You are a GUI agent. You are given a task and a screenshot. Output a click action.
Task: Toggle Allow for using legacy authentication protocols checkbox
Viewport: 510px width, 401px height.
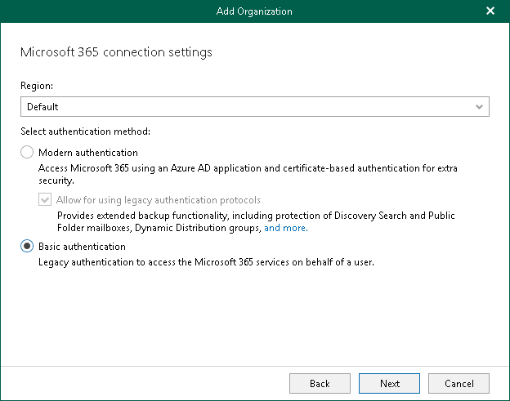45,199
